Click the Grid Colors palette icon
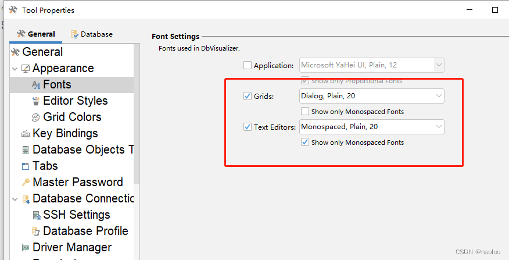The height and width of the screenshot is (260, 509). click(35, 117)
